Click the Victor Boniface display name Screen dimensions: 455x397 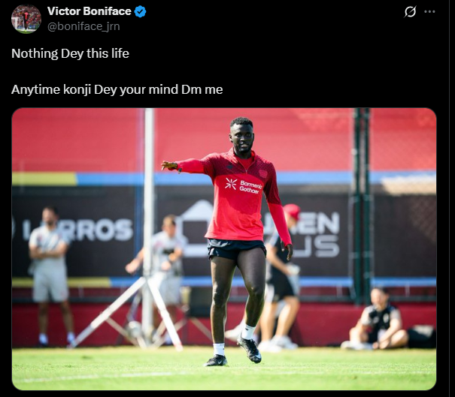(x=89, y=11)
